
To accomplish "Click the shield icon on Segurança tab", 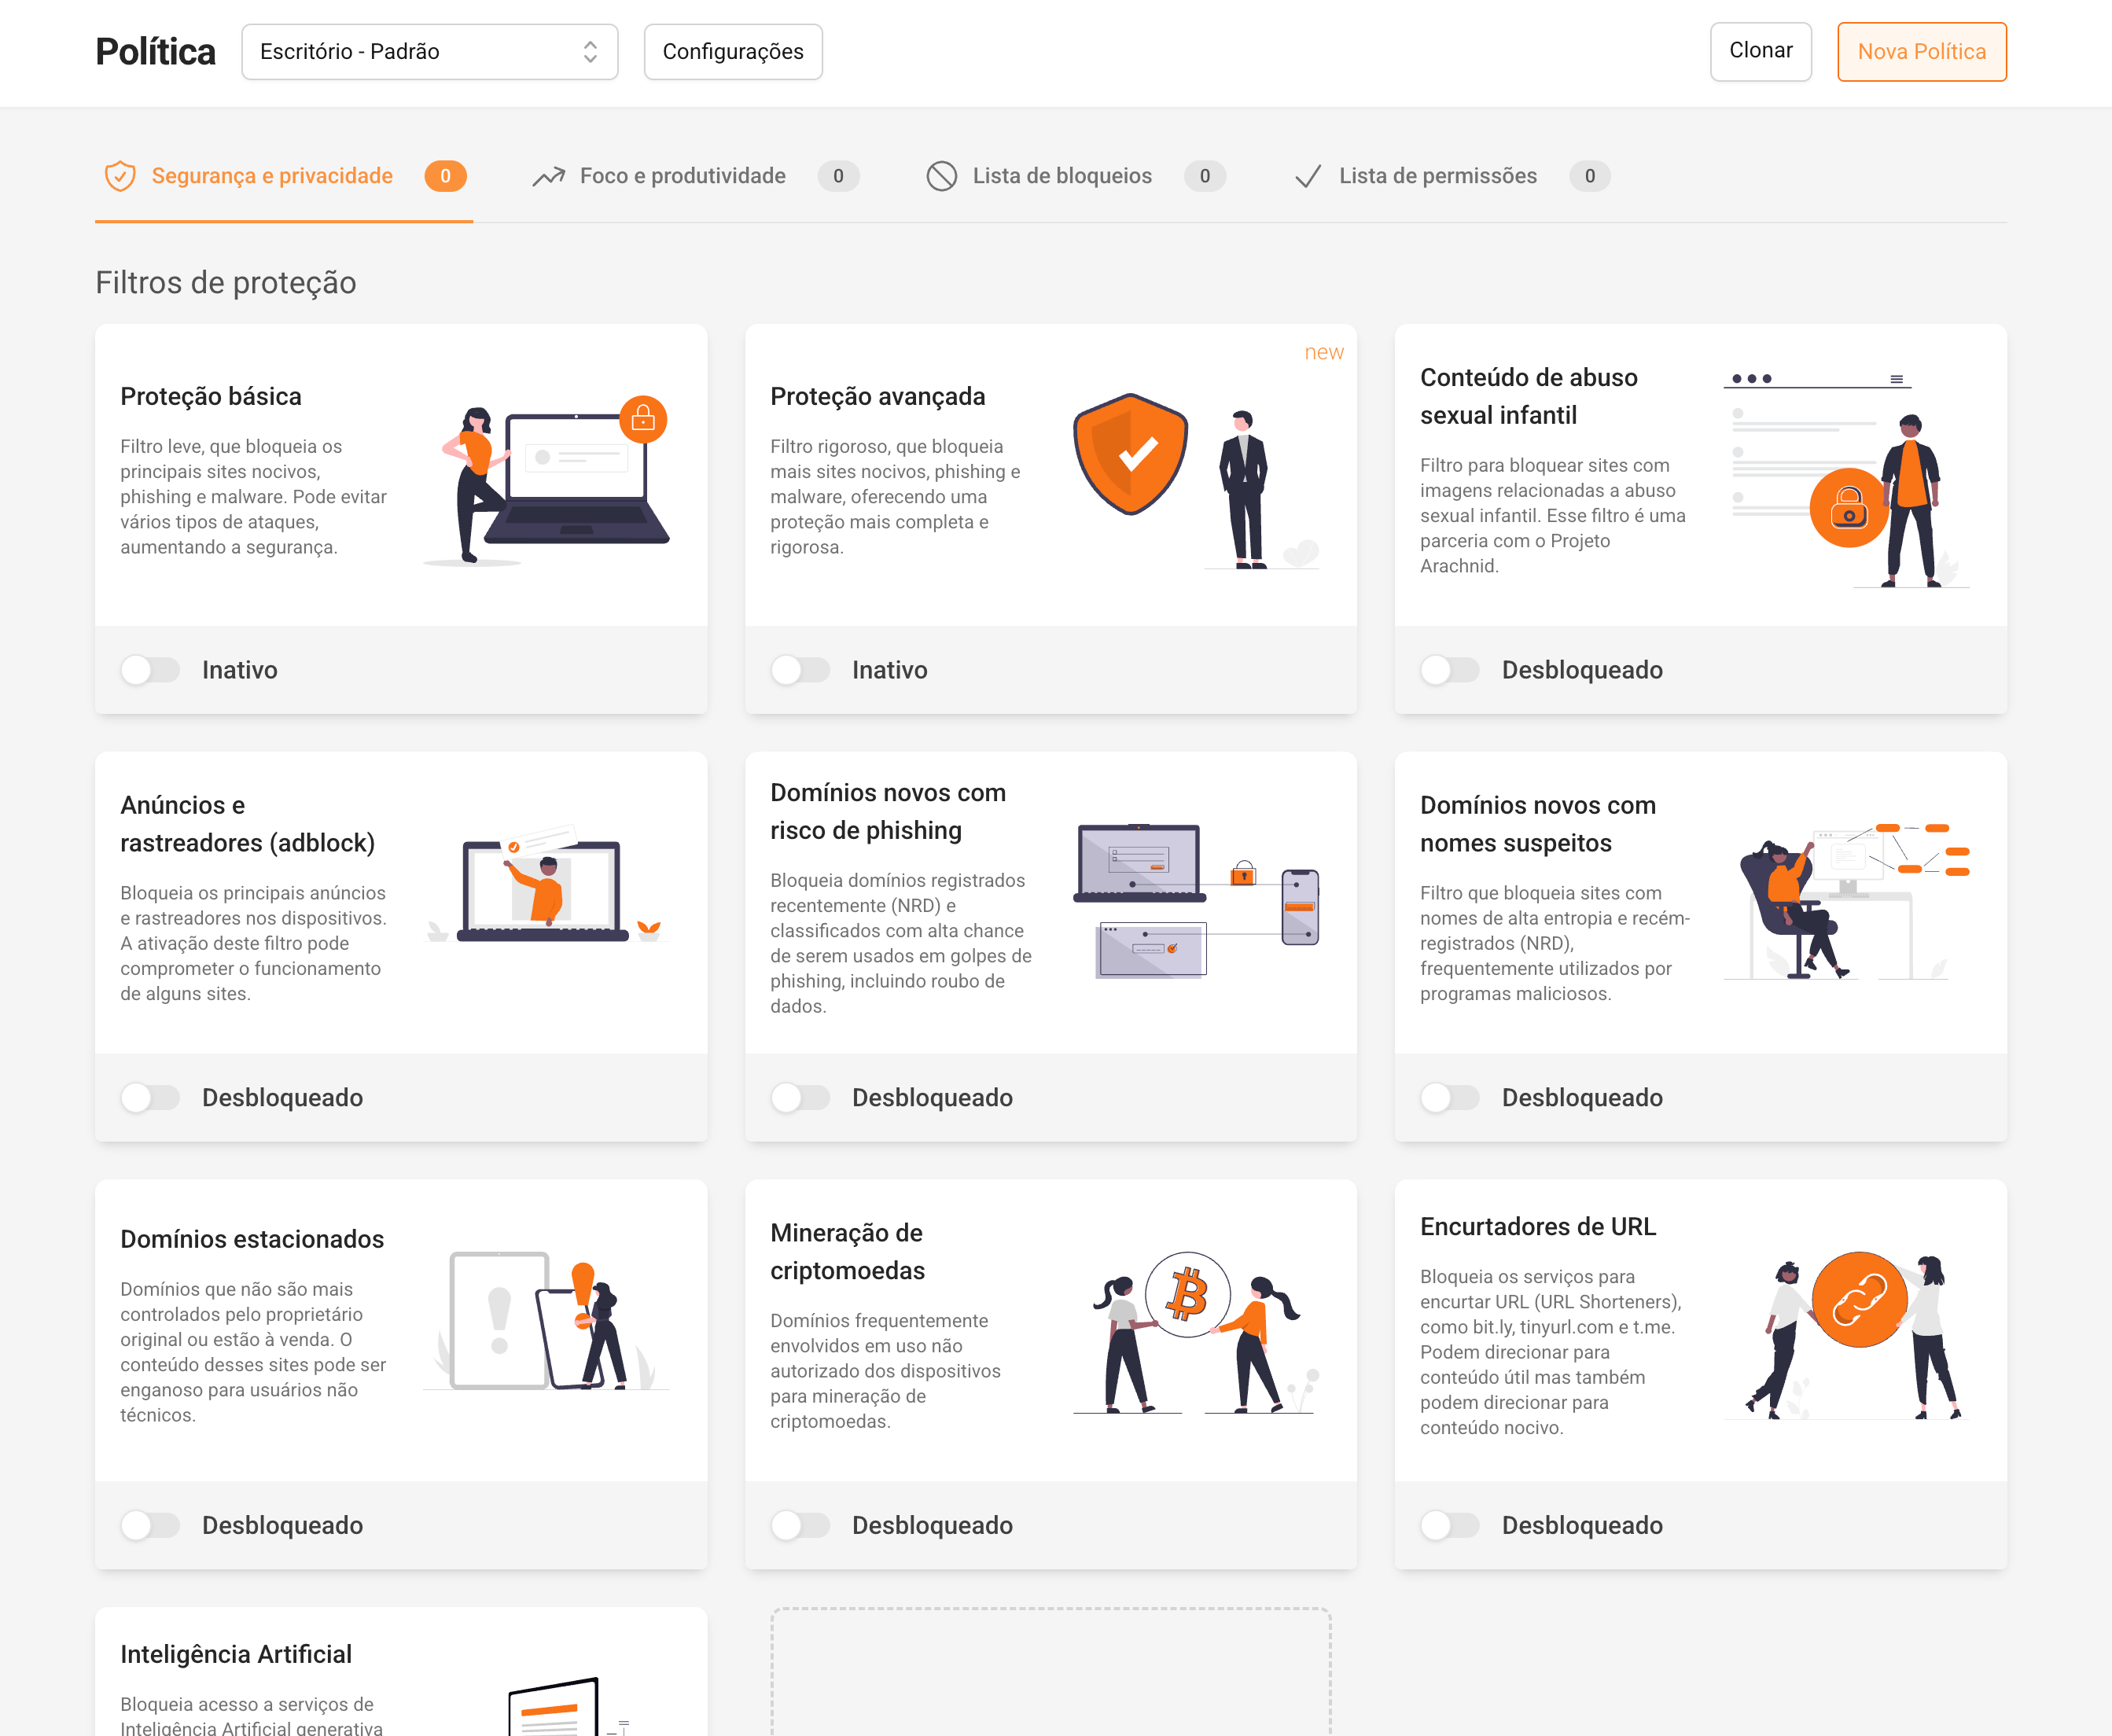I will click(x=120, y=176).
